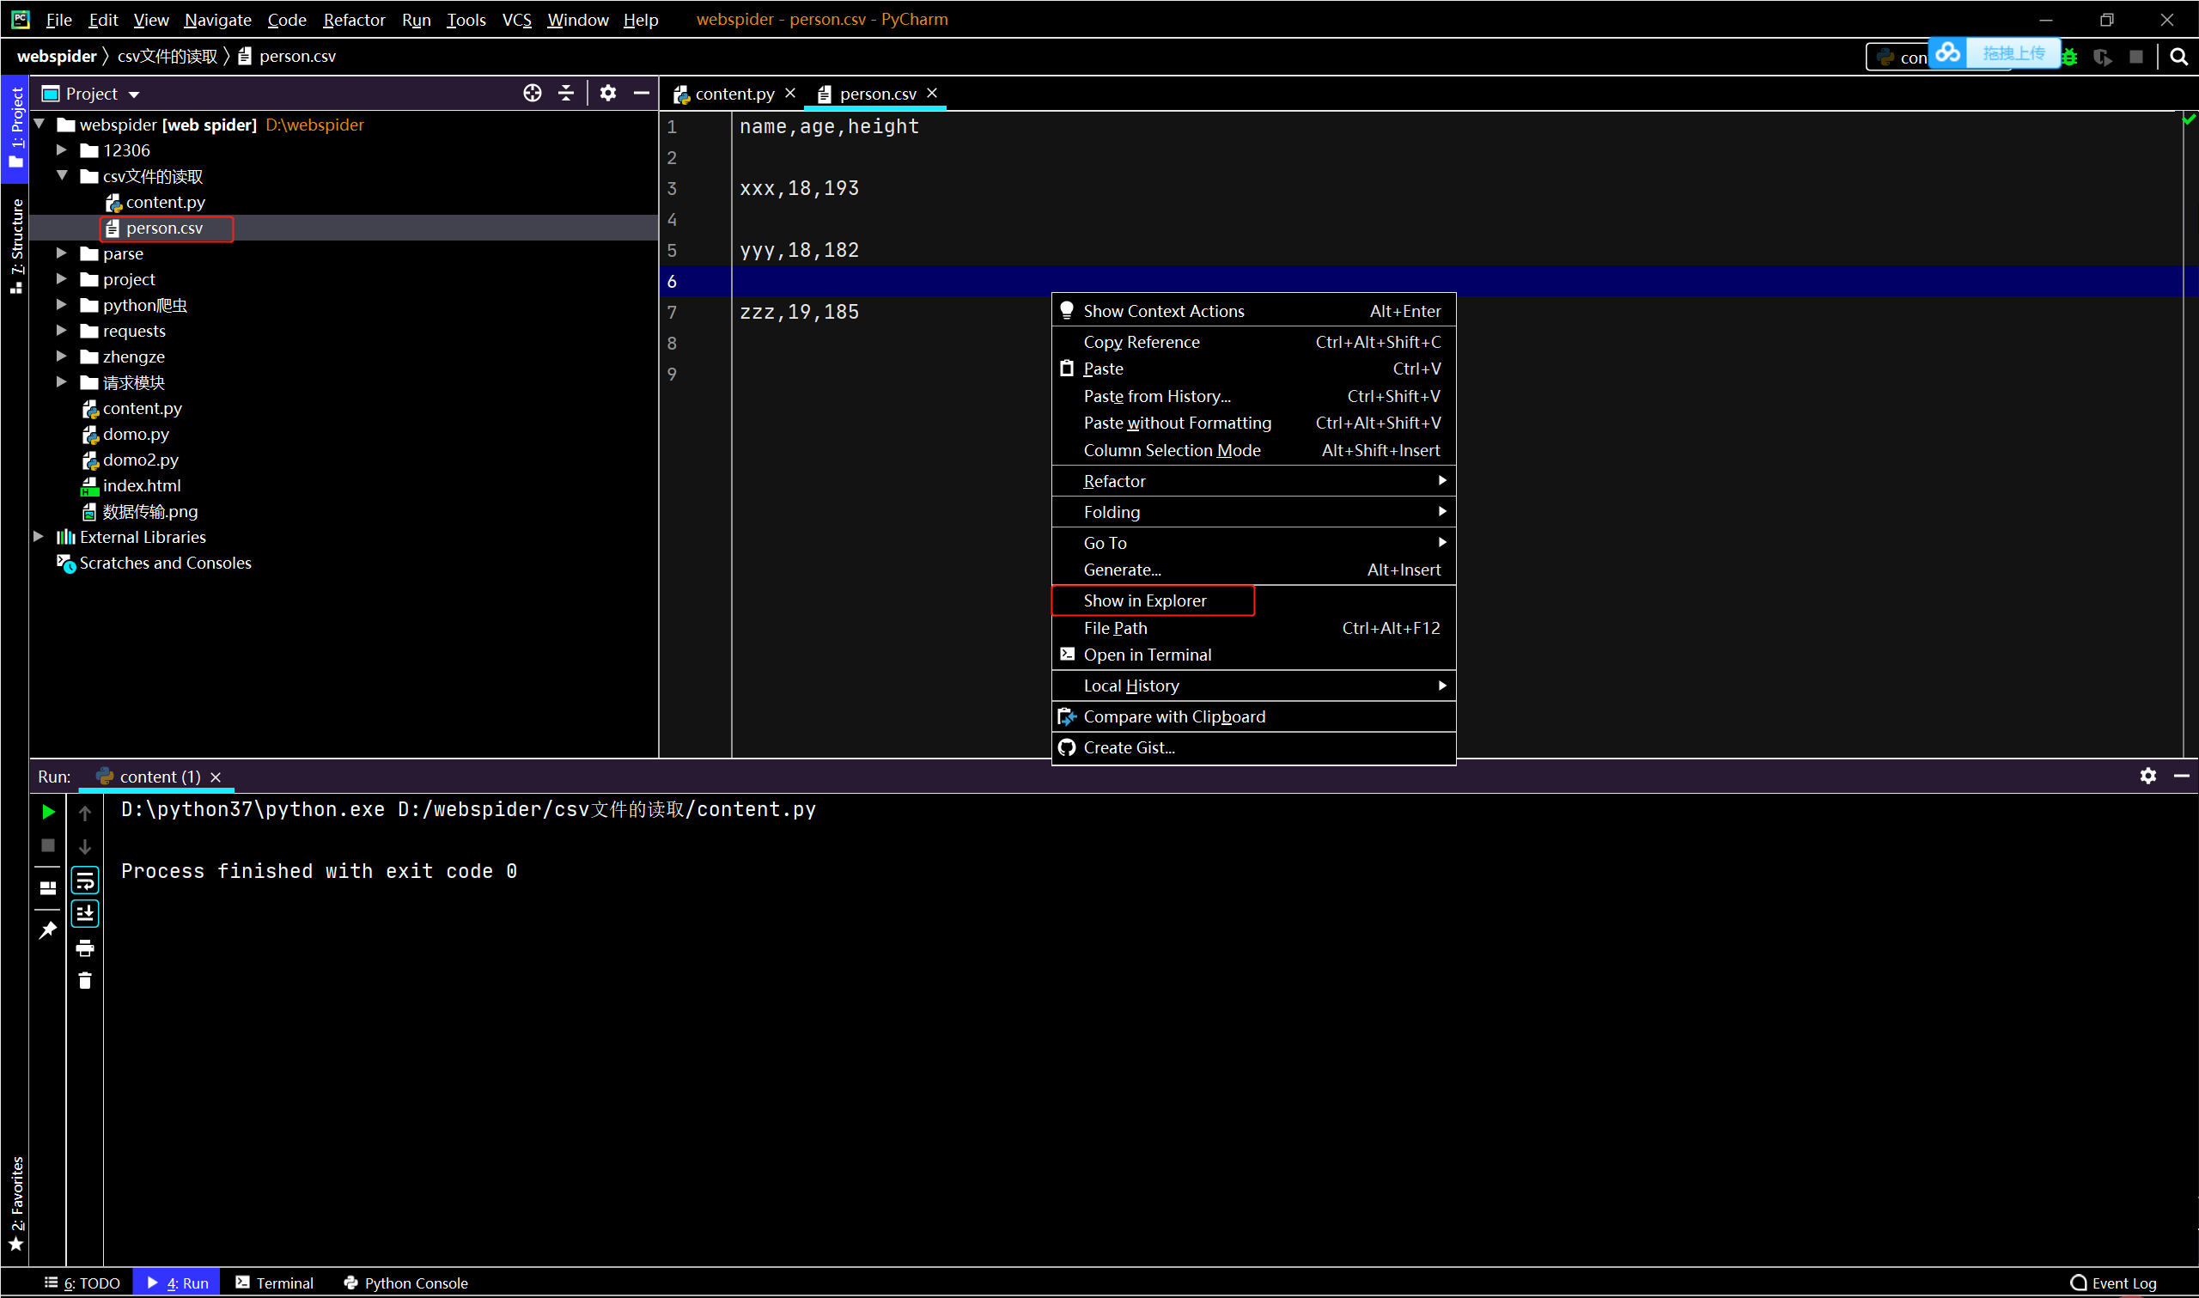Open the Refactor submenu in context menu
The image size is (2199, 1298).
click(1253, 481)
